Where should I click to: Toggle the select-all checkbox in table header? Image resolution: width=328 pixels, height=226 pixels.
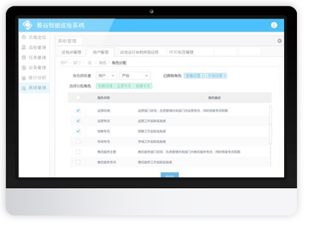click(78, 98)
